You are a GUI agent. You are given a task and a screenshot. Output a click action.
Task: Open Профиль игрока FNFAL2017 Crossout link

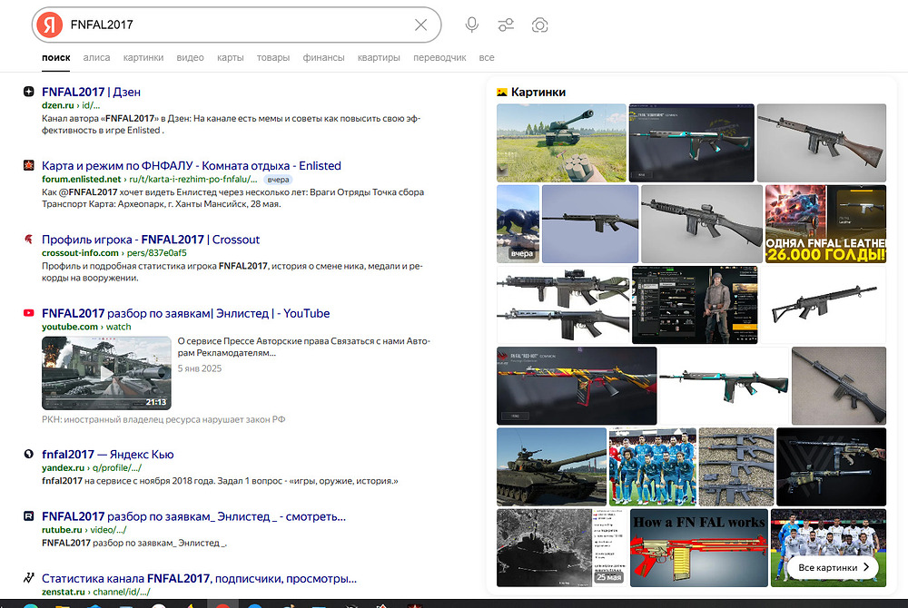click(x=151, y=240)
